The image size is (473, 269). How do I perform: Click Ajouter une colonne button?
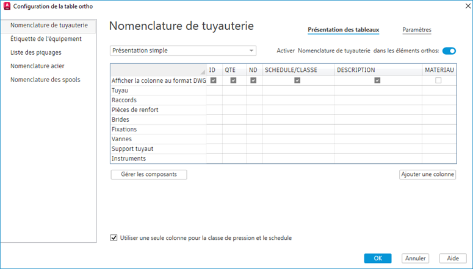427,175
